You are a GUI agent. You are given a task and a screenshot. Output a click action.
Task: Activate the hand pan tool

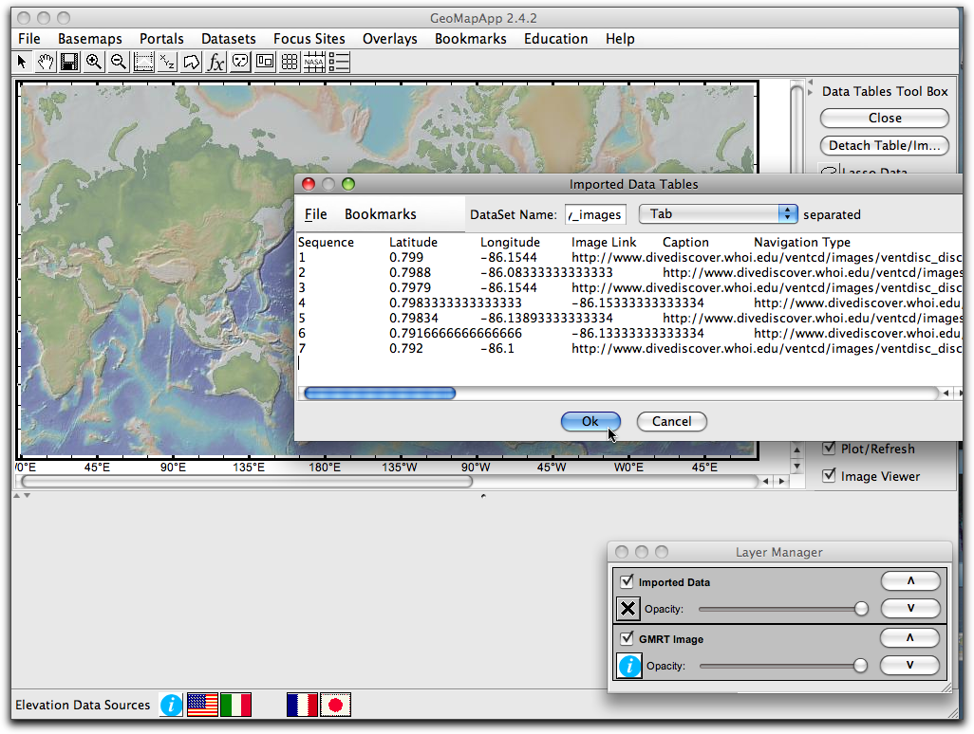(46, 61)
